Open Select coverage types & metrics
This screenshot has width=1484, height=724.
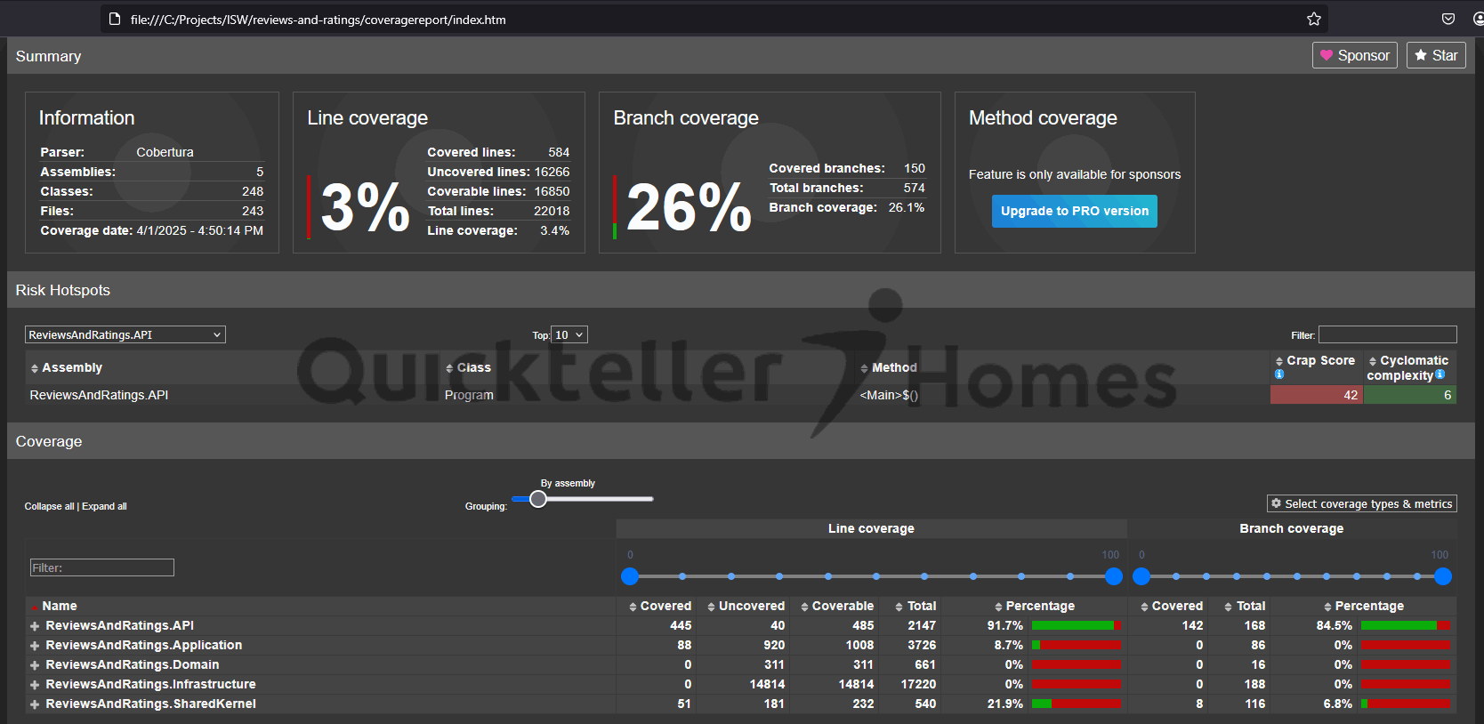pyautogui.click(x=1361, y=504)
